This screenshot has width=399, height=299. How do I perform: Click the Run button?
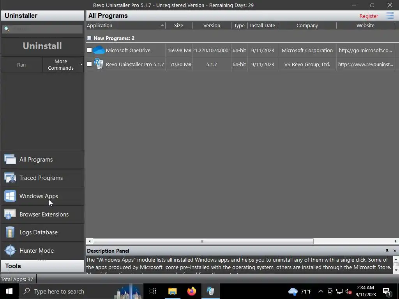click(x=21, y=65)
